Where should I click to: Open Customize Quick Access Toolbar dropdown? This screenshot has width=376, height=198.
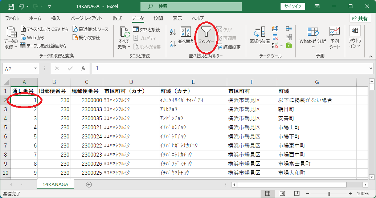click(x=49, y=7)
